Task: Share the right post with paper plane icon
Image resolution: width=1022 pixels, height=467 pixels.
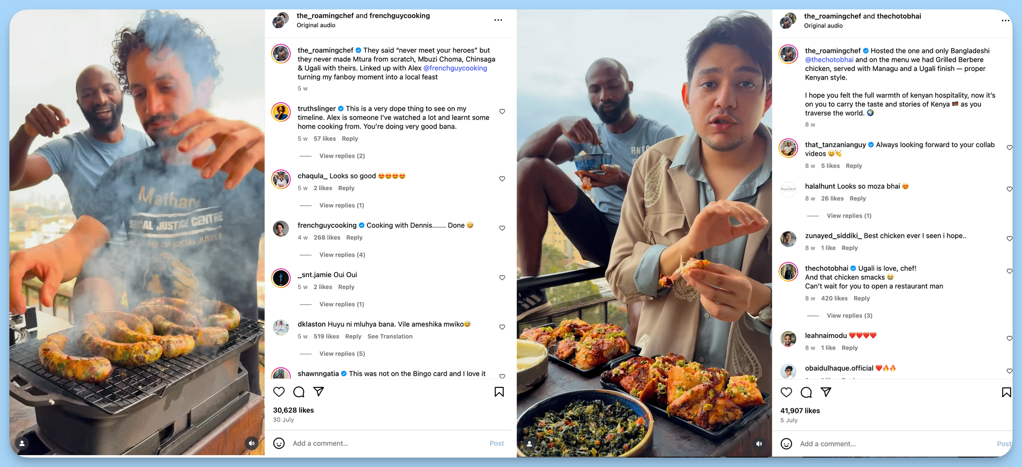Action: pos(826,392)
